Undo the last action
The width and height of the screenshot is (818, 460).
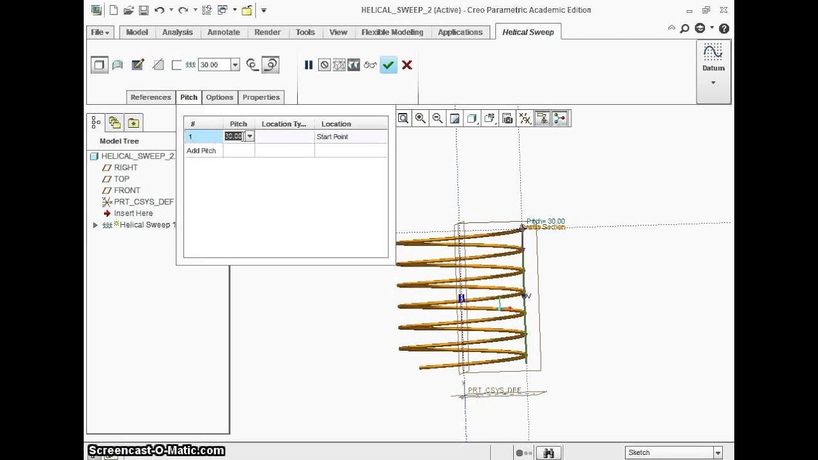[159, 10]
